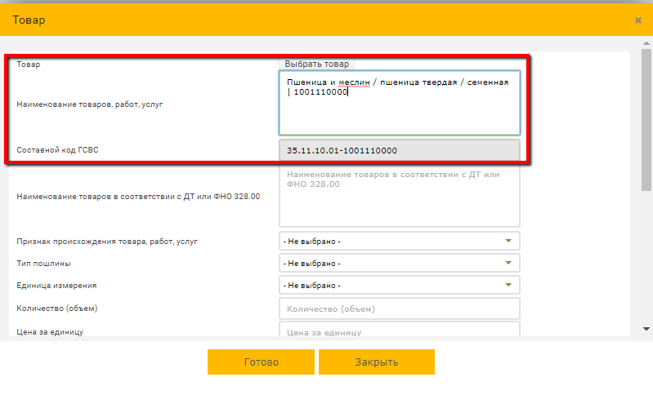
Task: Open the Признак происхождения товара dropdown
Action: click(400, 242)
